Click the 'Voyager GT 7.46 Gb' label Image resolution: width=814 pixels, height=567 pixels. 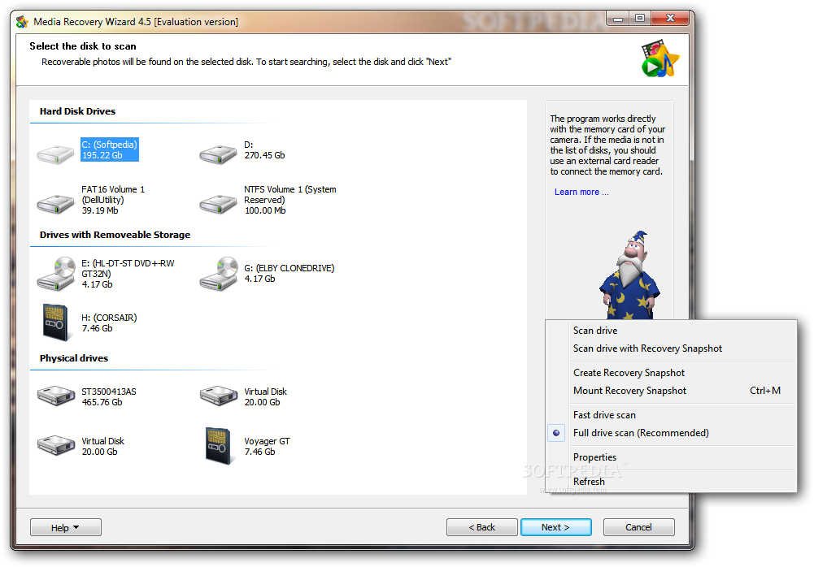267,446
